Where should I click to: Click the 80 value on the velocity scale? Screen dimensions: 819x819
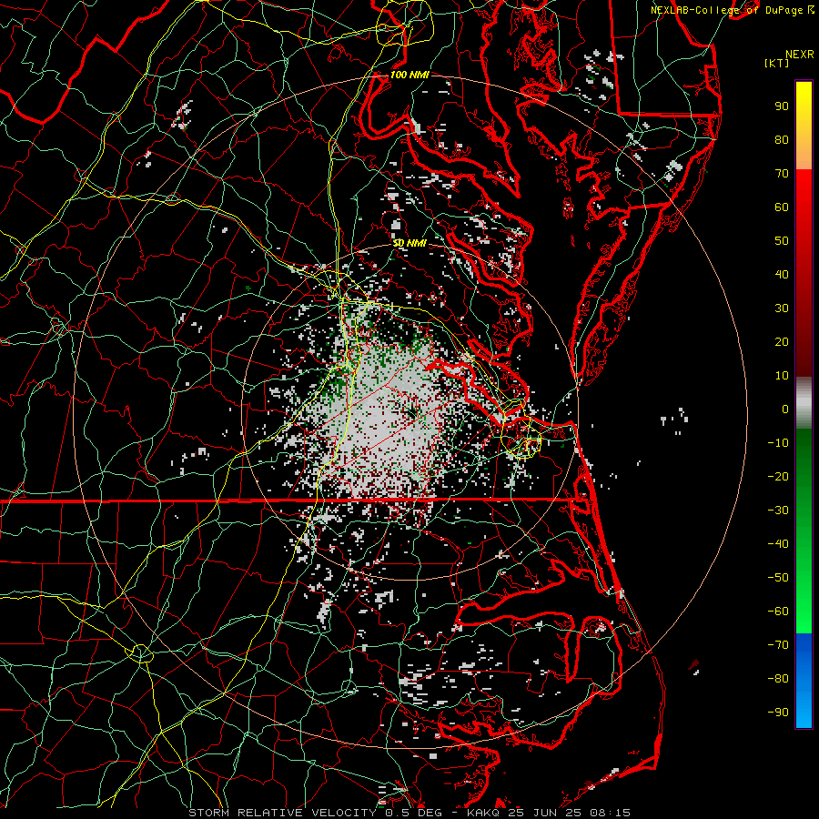pyautogui.click(x=782, y=139)
